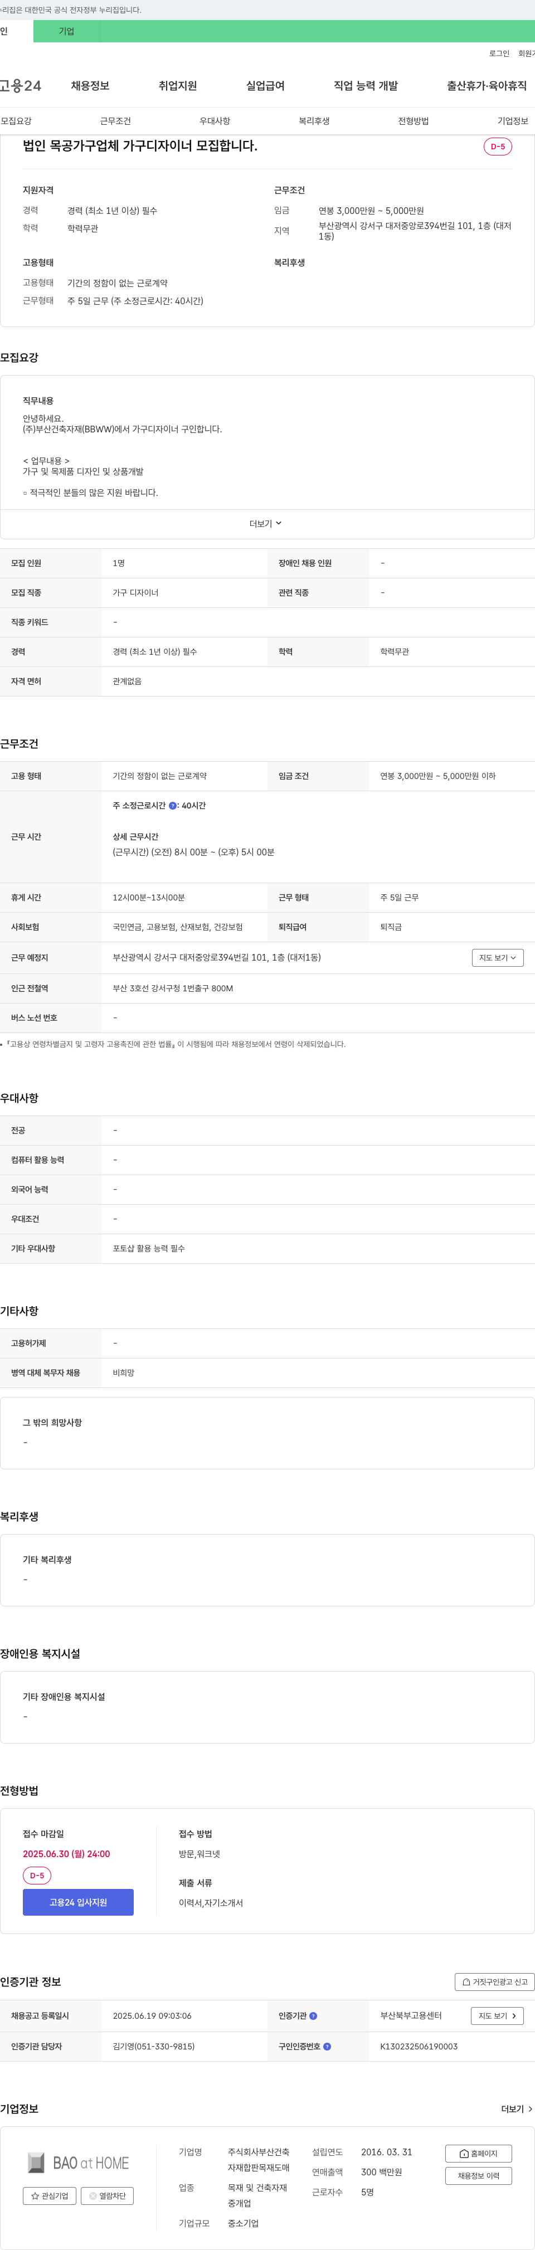This screenshot has width=535, height=2250.
Task: Jump to the 전형방법 section tab
Action: tap(414, 121)
